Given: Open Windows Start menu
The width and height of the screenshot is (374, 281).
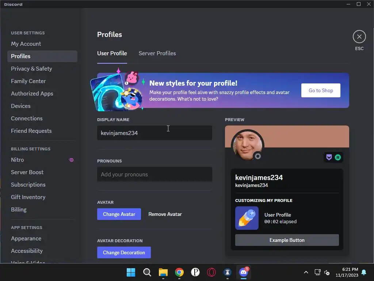Looking at the screenshot, I should click(x=131, y=272).
